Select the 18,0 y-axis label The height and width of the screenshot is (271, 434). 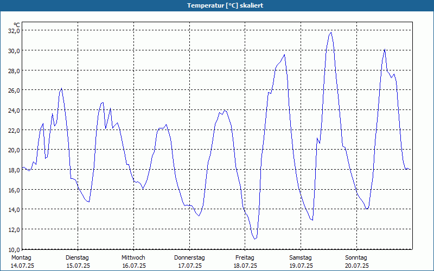[14, 170]
